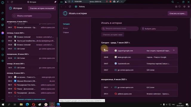This screenshot has height=107, width=191.
Task: Open the snapshot camera in address bar
Action: [x=176, y=7]
